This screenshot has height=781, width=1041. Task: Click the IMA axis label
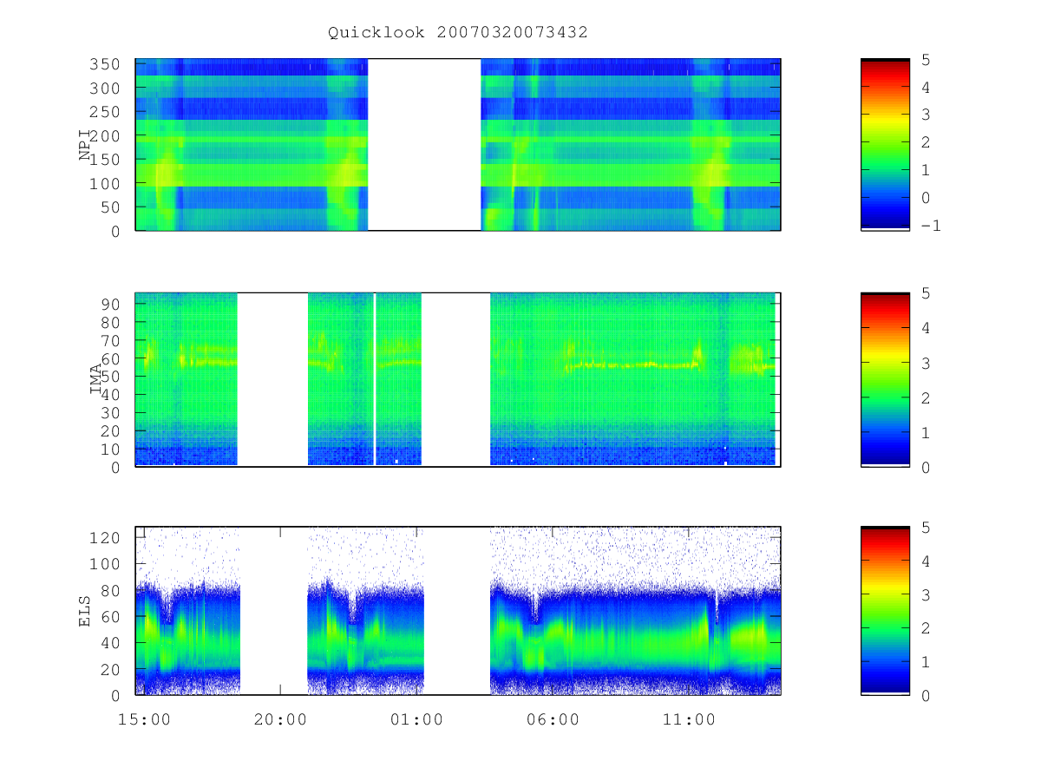(95, 380)
